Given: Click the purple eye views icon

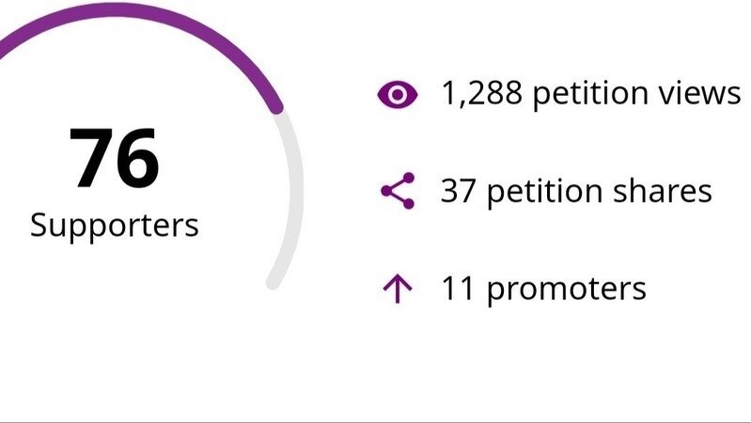Looking at the screenshot, I should [397, 94].
